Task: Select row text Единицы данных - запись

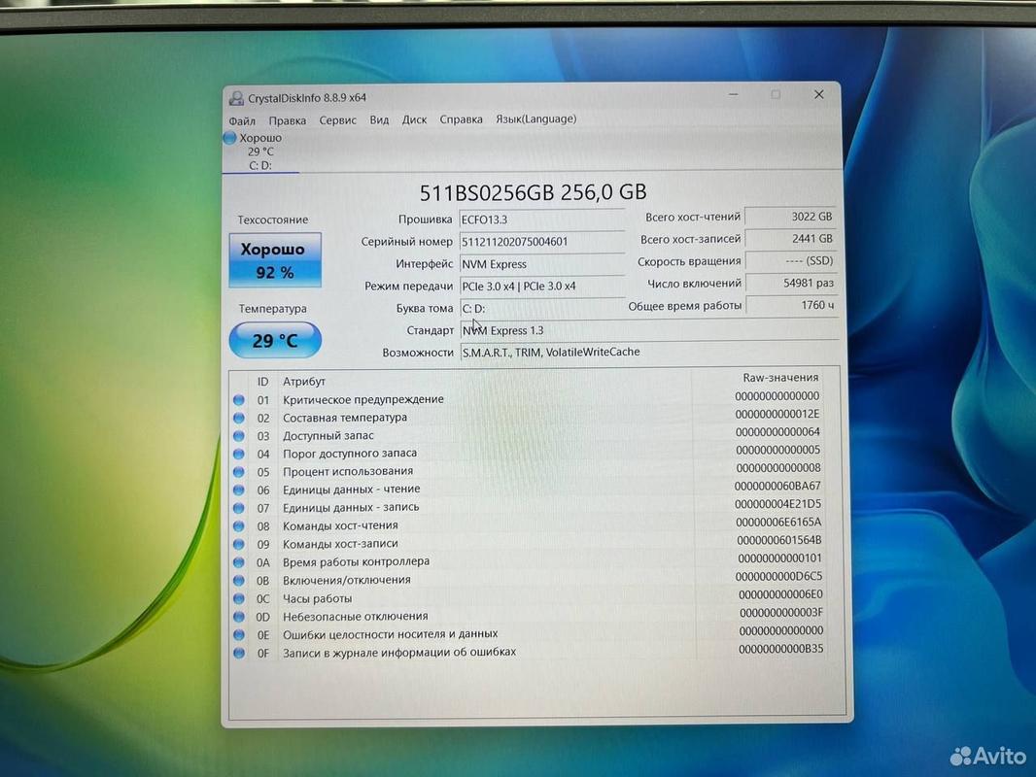Action: 351,507
